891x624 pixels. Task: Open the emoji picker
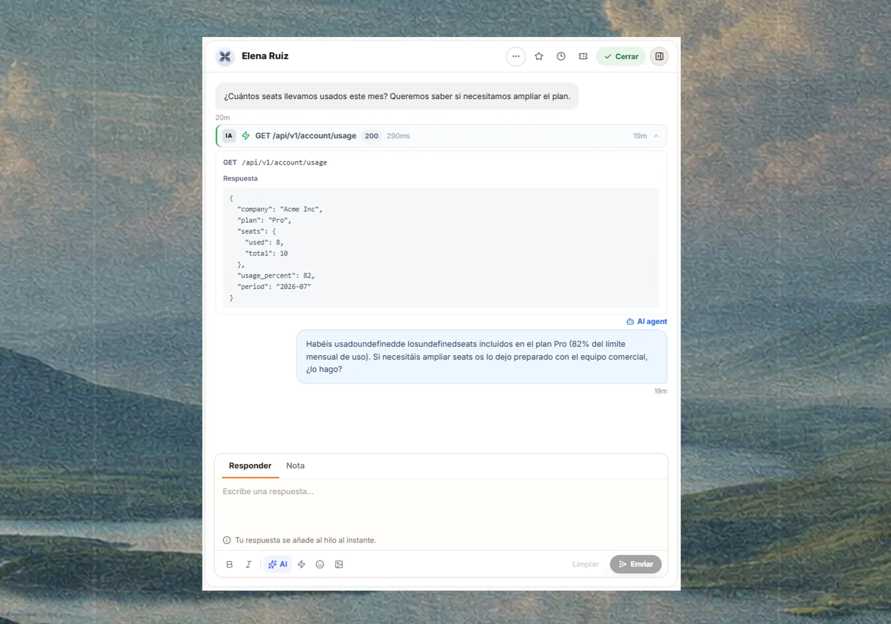tap(320, 564)
